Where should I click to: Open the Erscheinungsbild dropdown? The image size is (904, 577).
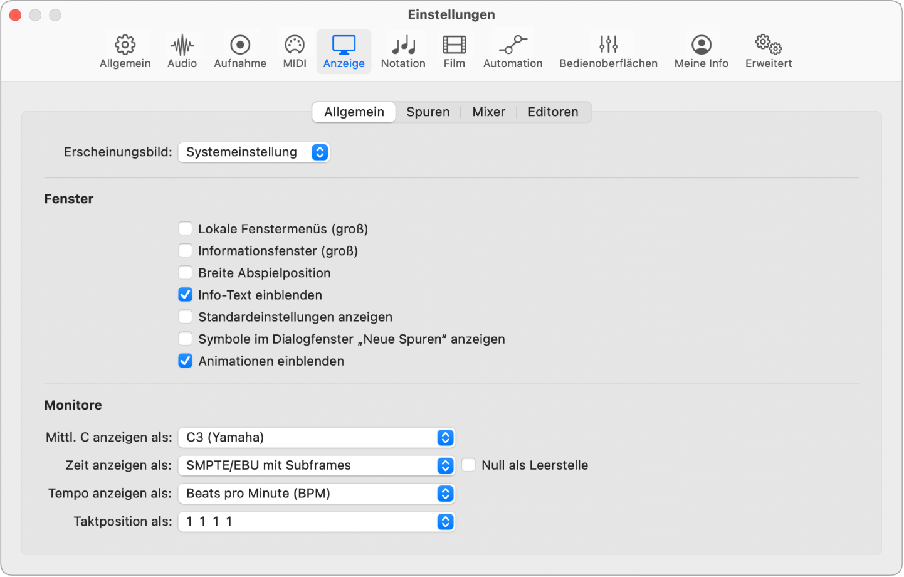click(254, 152)
